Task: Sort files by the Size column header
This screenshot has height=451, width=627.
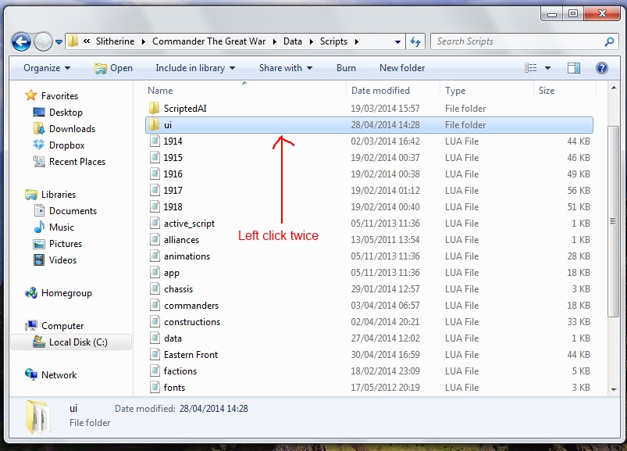Action: coord(565,91)
